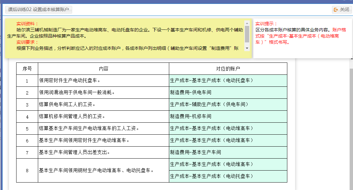Image resolution: width=353 pixels, height=190 pixels.
Task: Click row number 3 in the 序号 column
Action: pyautogui.click(x=27, y=105)
